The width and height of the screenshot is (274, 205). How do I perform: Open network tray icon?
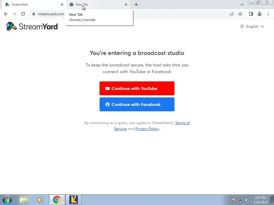point(241,200)
